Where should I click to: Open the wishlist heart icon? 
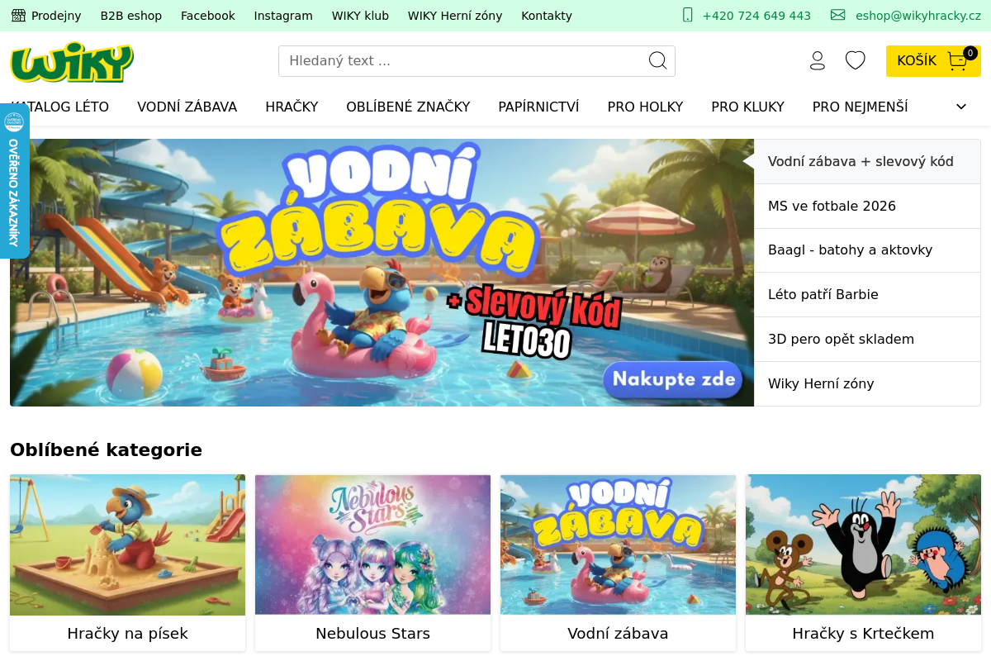click(x=856, y=60)
